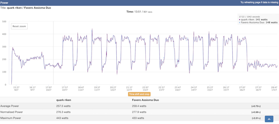Click the 300 y-axis label
The height and width of the screenshot is (124, 279).
coord(4,47)
